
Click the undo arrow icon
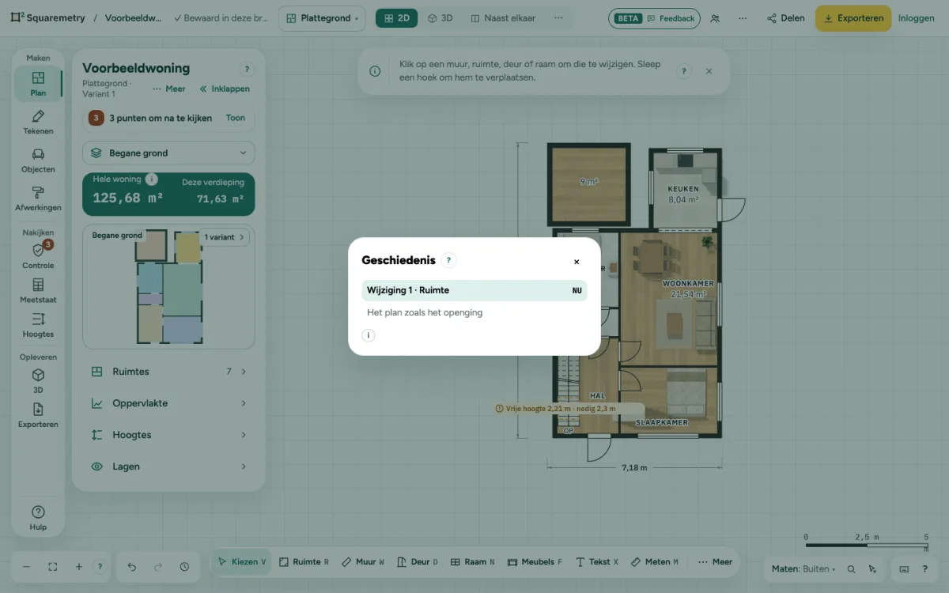132,567
